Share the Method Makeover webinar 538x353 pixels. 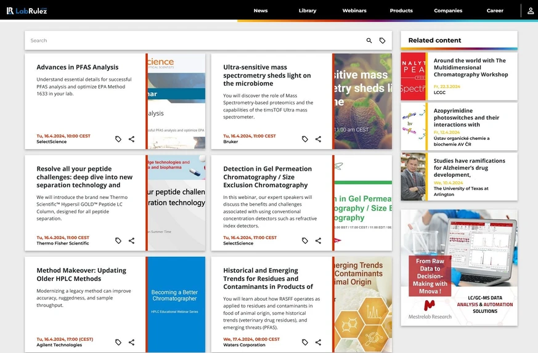point(131,342)
